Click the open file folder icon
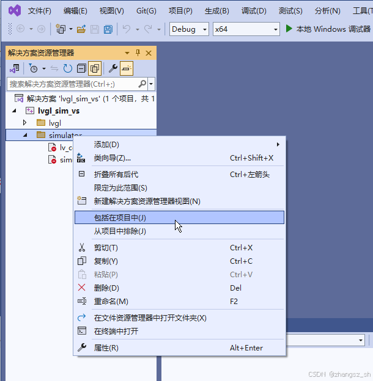 81,29
